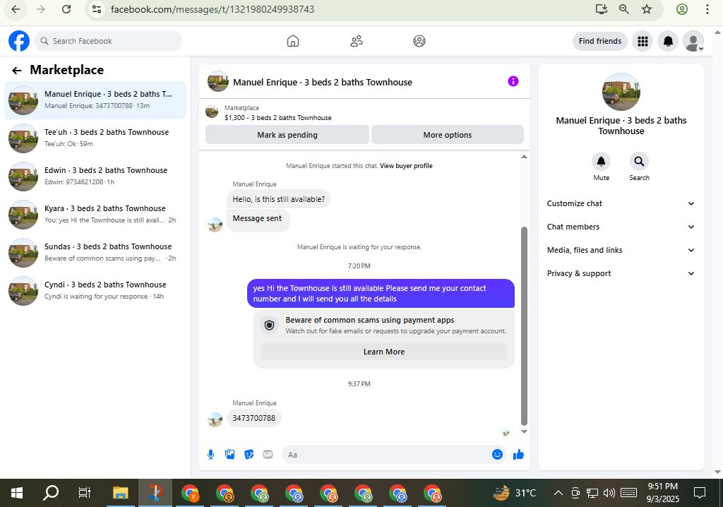Viewport: 723px width, 507px height.
Task: Click the chat scrollbar up arrow
Action: click(x=524, y=157)
